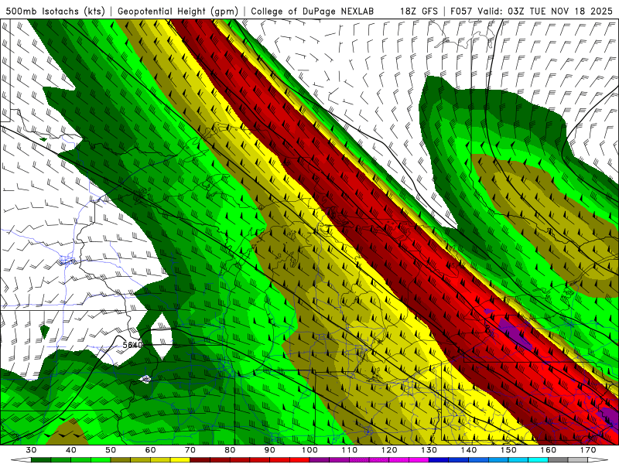Click the 170 value on the color scale
Image resolution: width=619 pixels, height=464 pixels.
click(x=588, y=450)
